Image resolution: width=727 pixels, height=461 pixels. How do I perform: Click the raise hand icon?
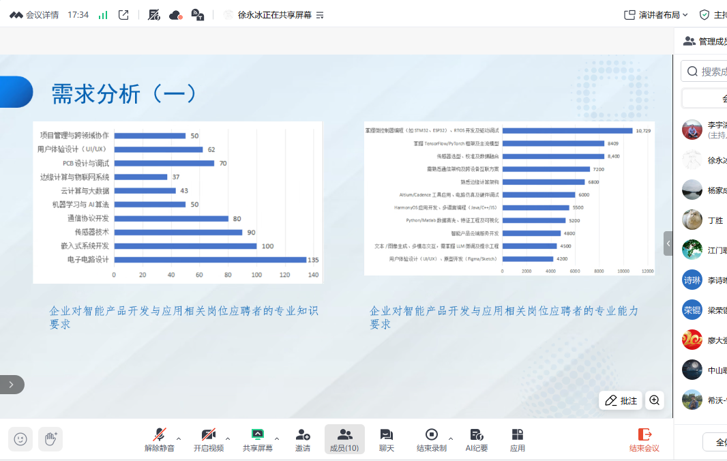pyautogui.click(x=50, y=439)
